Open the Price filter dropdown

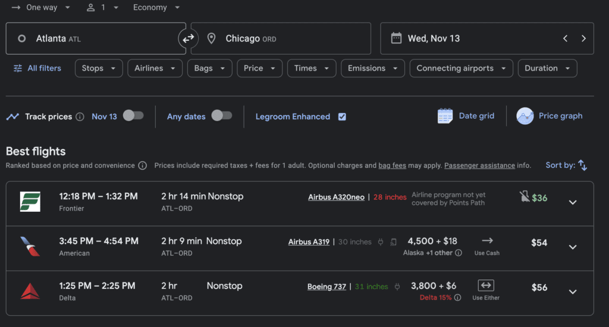259,68
